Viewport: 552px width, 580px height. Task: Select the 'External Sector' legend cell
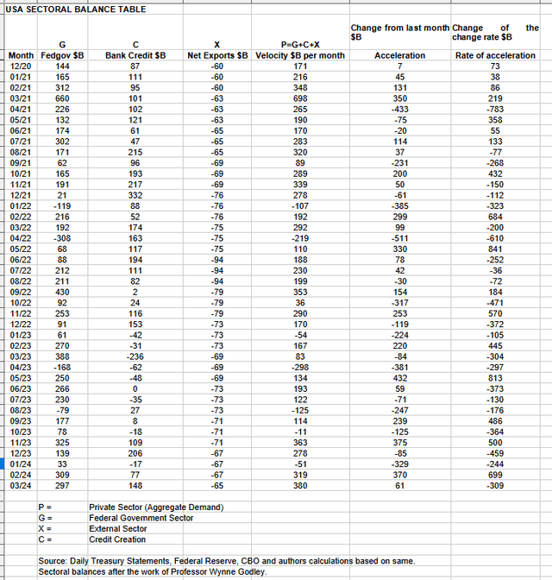(117, 528)
